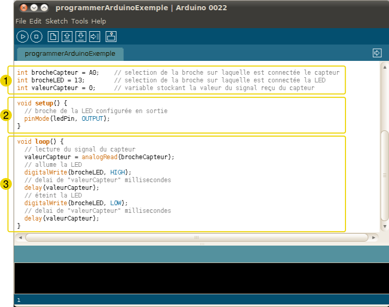Click the horizontal scrollbar left arrow

click(x=20, y=237)
